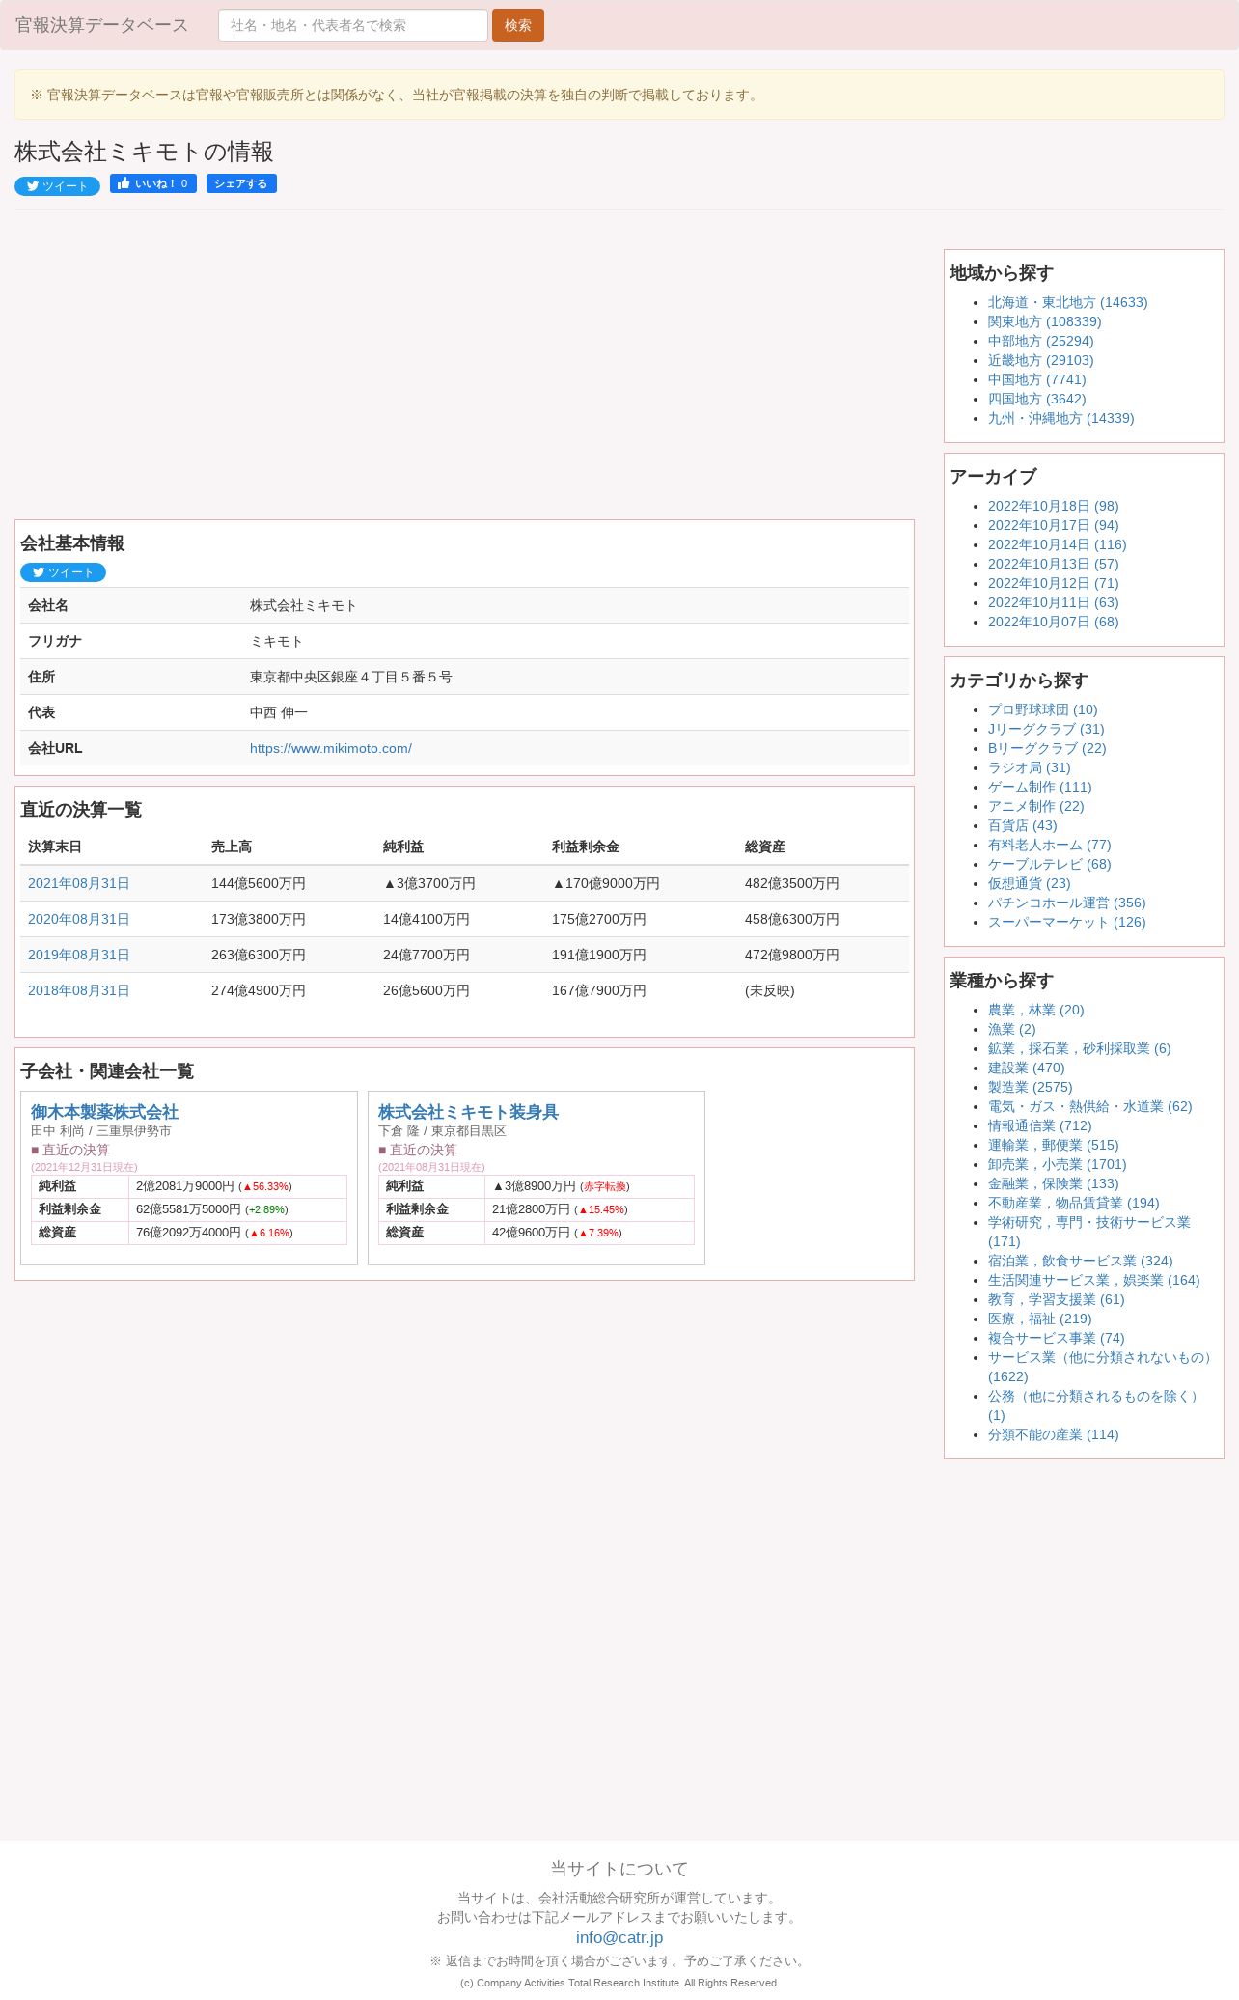Select the Jリーグクラブ category
Image resolution: width=1239 pixels, height=2000 pixels.
tap(1046, 729)
